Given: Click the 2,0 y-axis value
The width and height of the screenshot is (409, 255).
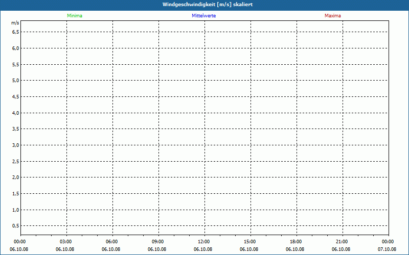Looking at the screenshot, I should point(16,177).
